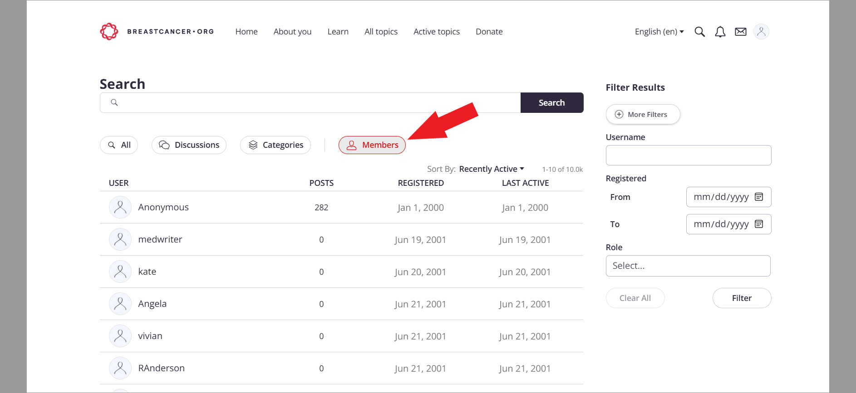
Task: Select the Categories filter tab
Action: coord(275,145)
